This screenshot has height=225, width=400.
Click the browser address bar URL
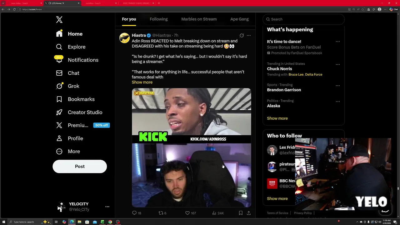point(32,9)
